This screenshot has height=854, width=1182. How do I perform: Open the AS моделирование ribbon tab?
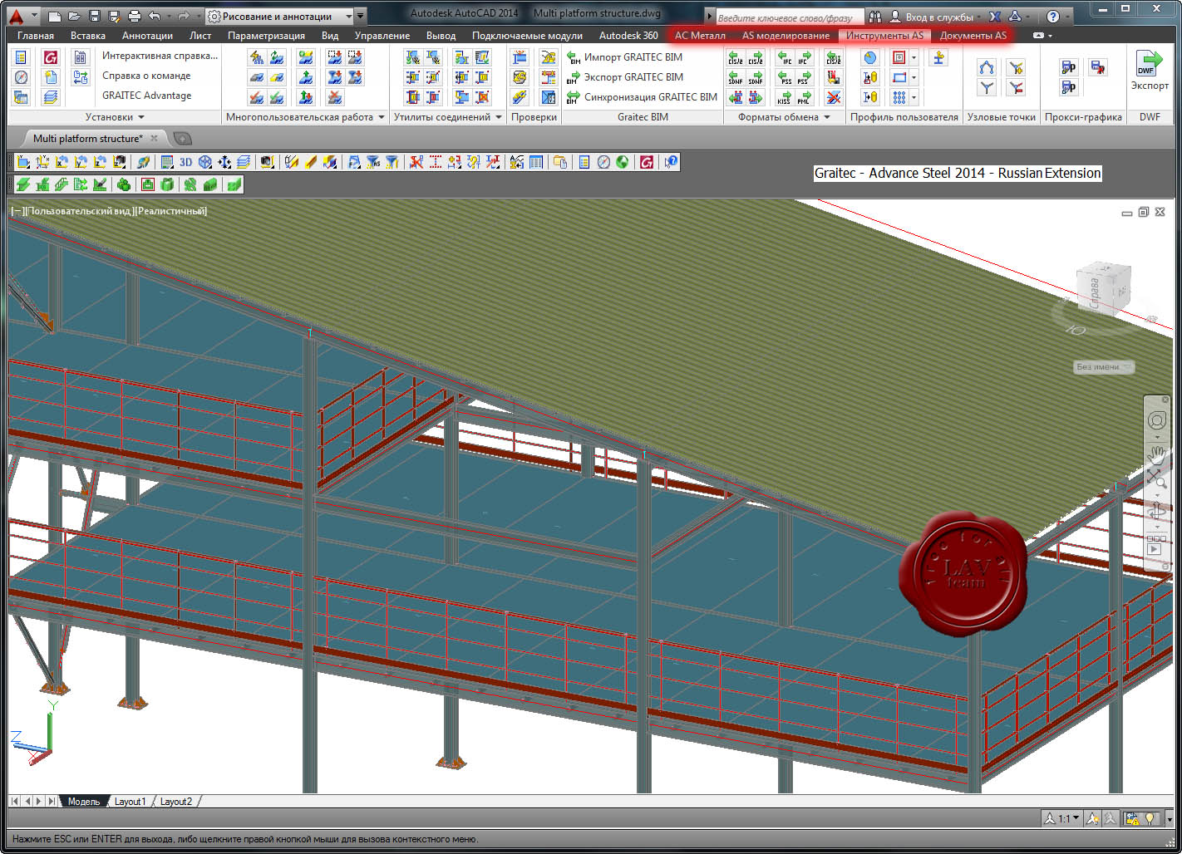[x=786, y=36]
